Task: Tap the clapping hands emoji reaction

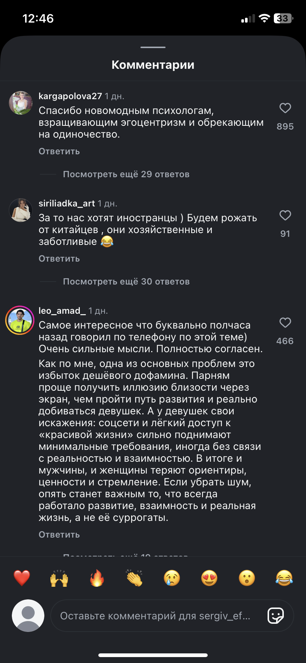Action: 134,578
